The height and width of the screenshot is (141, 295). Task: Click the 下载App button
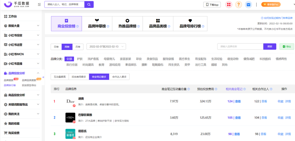coord(212,5)
